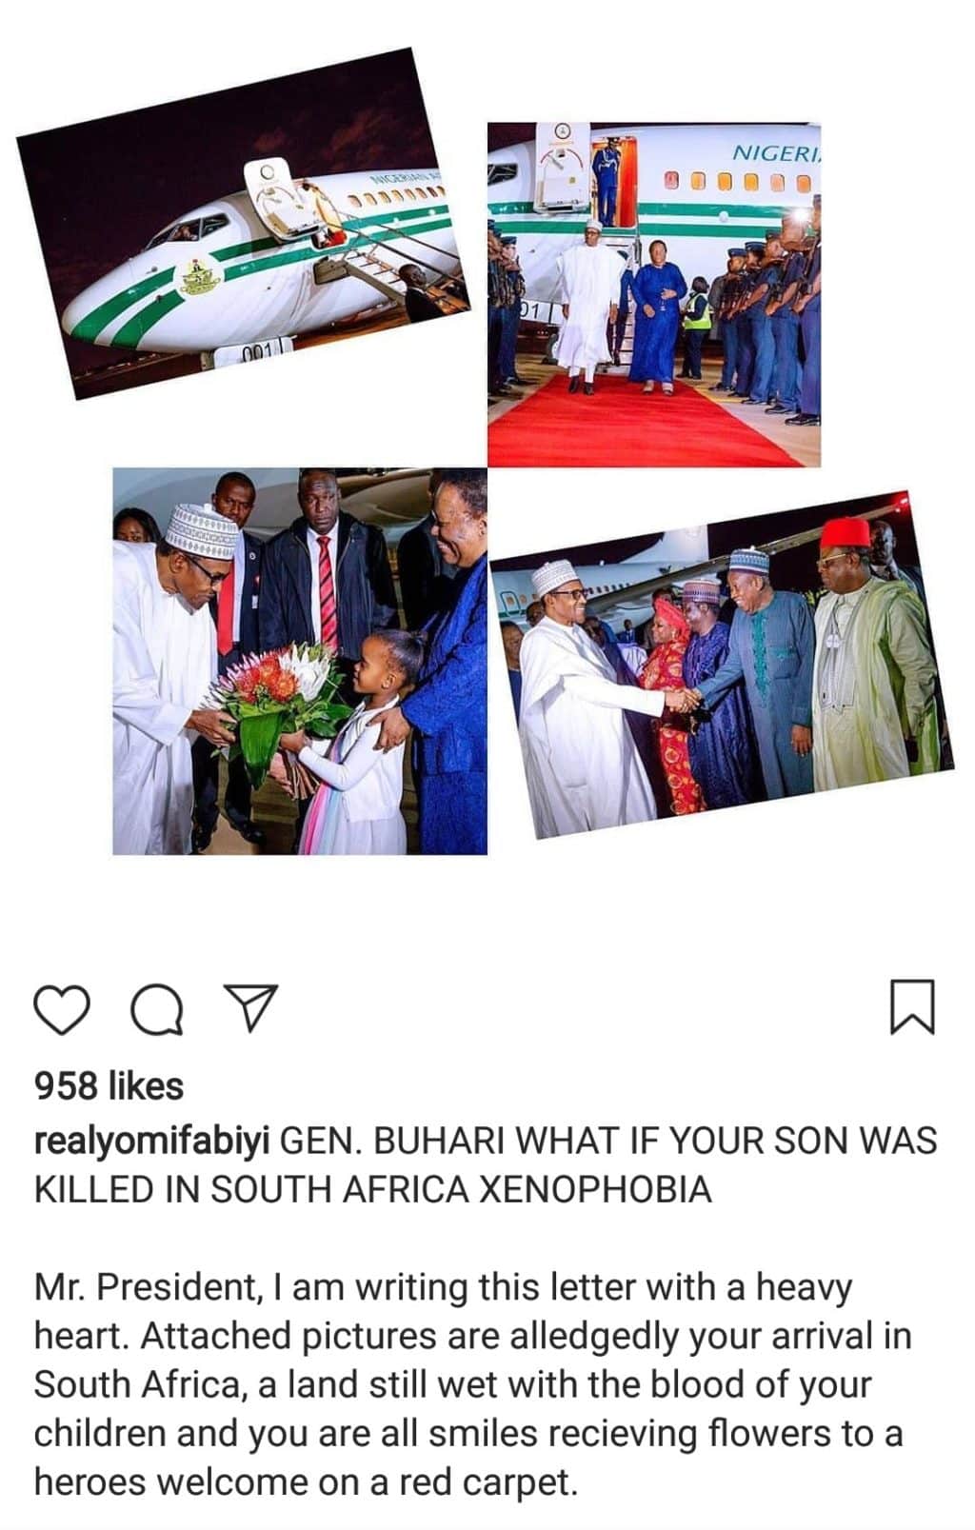Click the little girl holding flowers
Screen dimensions: 975x1530
point(360,743)
